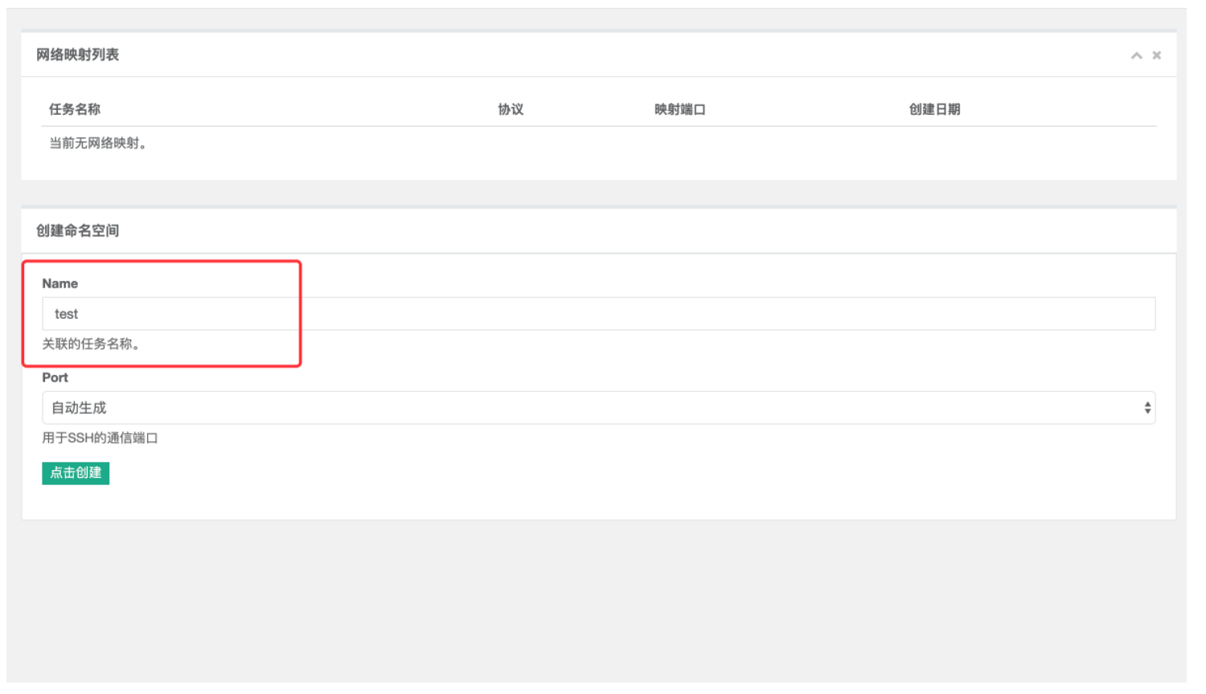Click the 网络映射列表 panel title
The height and width of the screenshot is (694, 1206).
point(78,55)
